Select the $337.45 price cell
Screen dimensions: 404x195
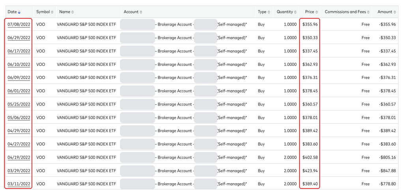pos(310,51)
